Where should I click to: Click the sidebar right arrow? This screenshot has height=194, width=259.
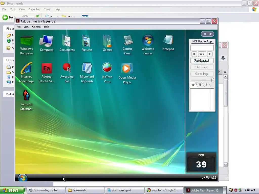(x=211, y=34)
